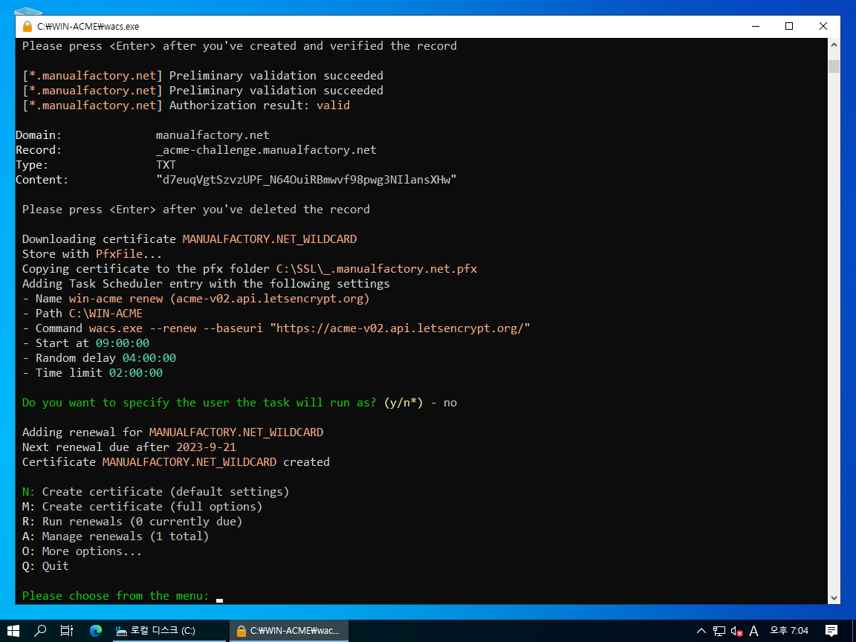Open the notification center icon

point(831,631)
